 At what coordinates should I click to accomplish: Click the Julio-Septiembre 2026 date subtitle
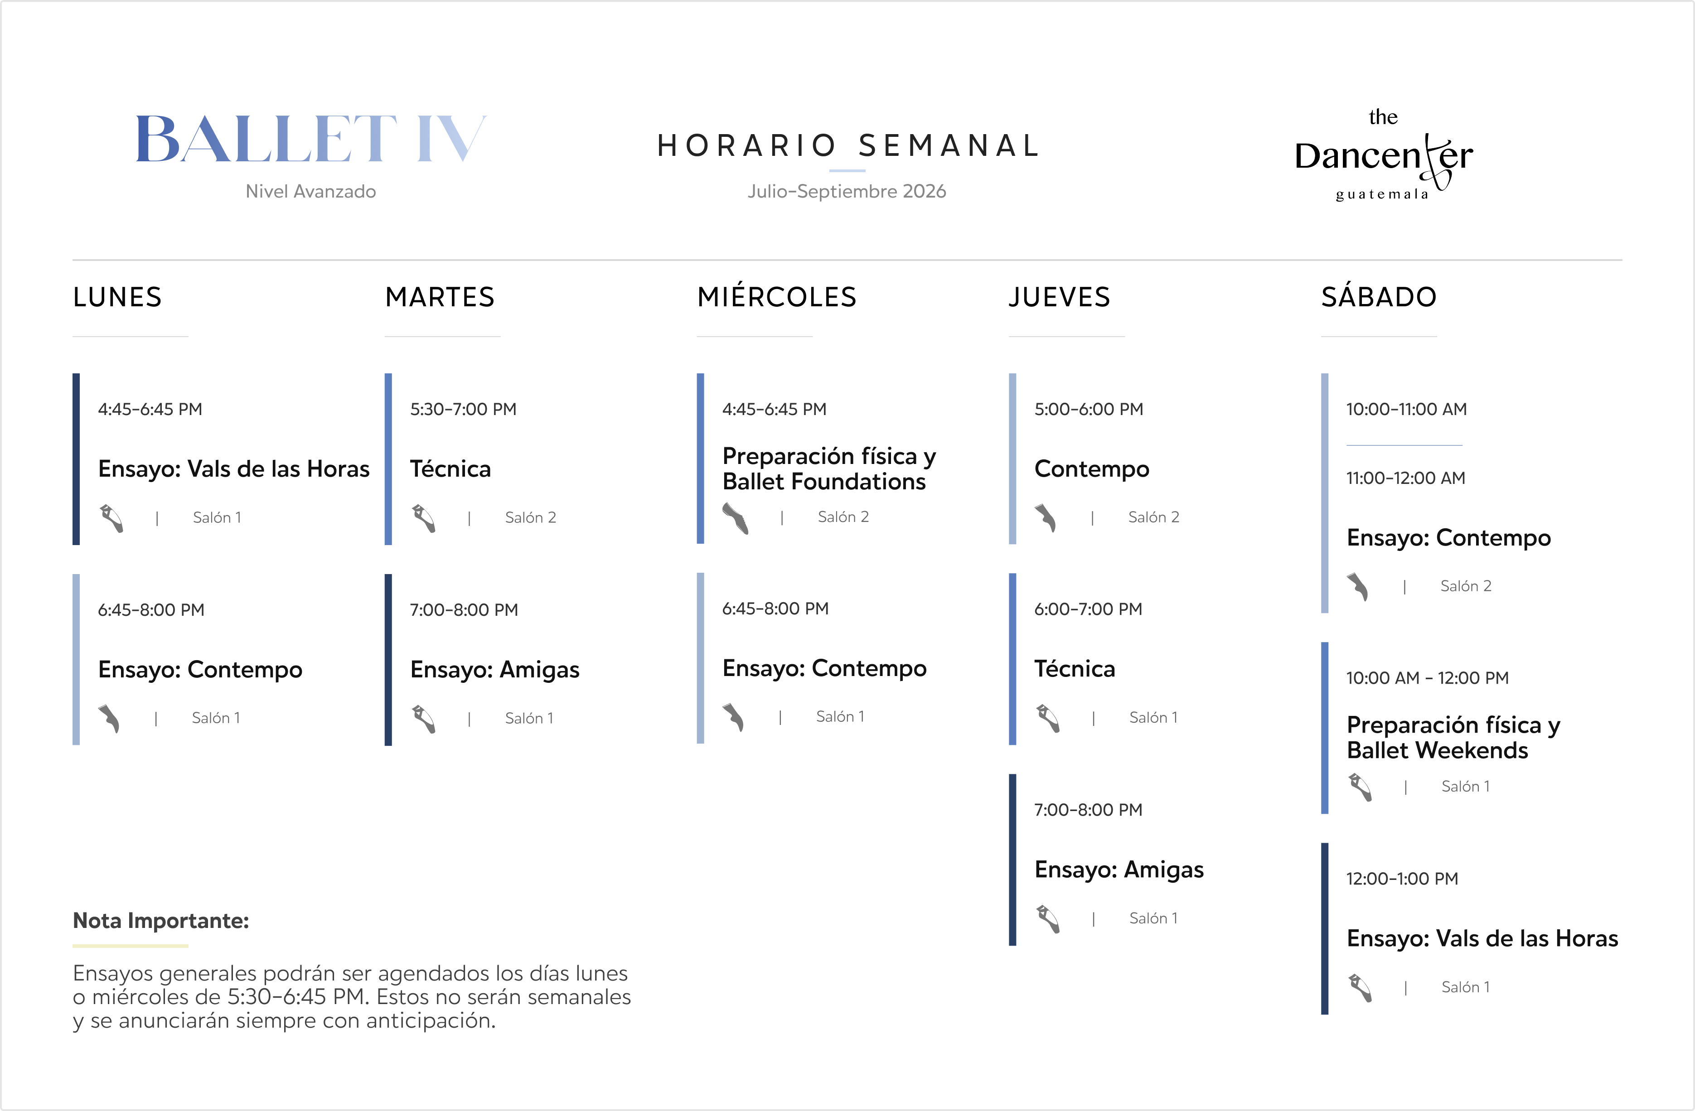(x=847, y=191)
